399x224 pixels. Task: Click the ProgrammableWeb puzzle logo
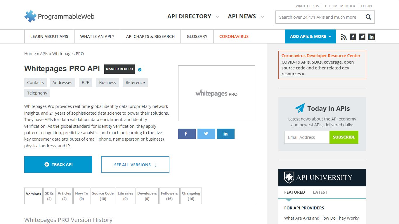(60, 16)
